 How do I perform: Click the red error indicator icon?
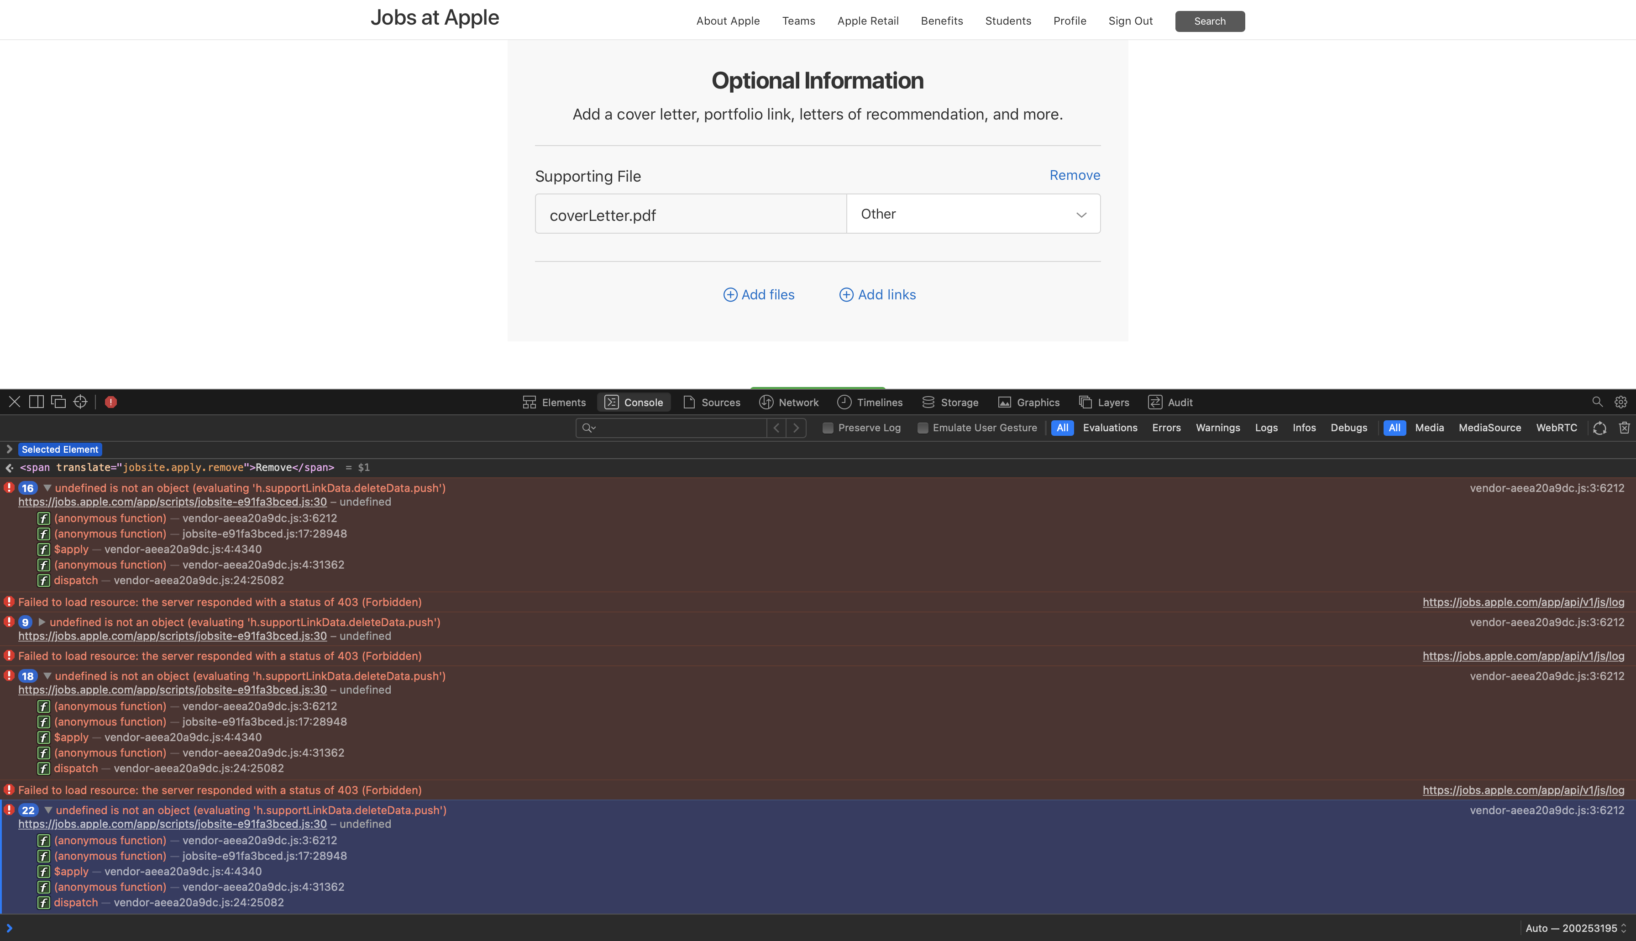(110, 402)
